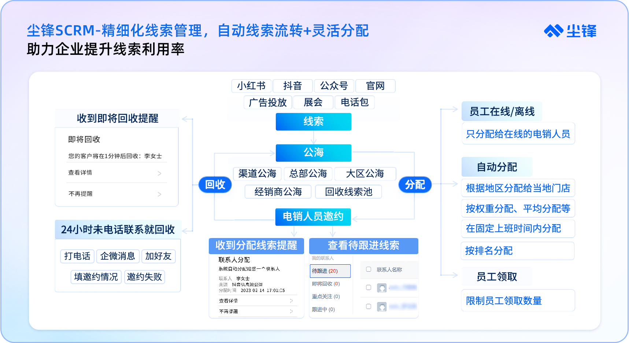The width and height of the screenshot is (629, 343).
Task: Check the 联系人名称 header checkbox
Action: 369,269
